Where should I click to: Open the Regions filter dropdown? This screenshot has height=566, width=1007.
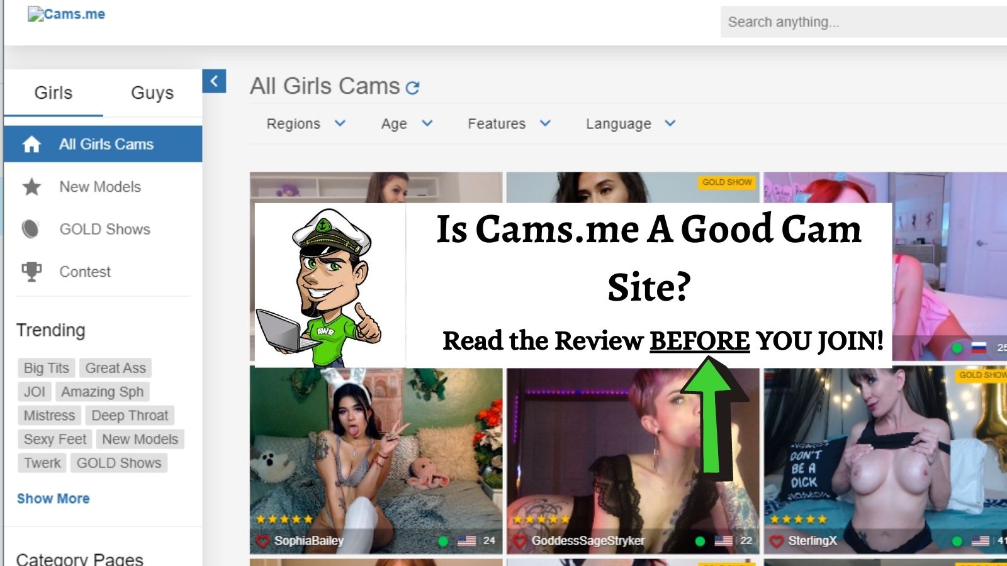click(306, 124)
